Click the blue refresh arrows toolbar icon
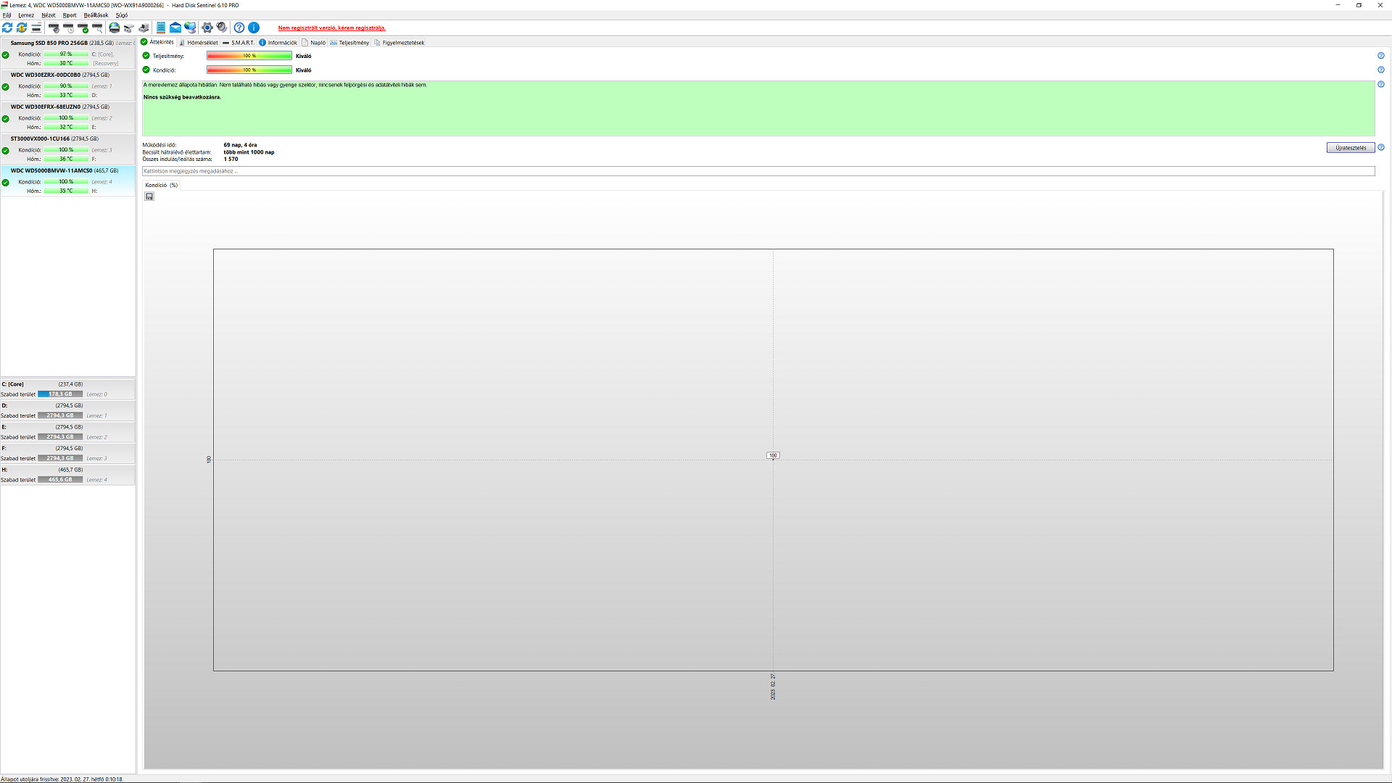This screenshot has width=1392, height=783. click(7, 28)
